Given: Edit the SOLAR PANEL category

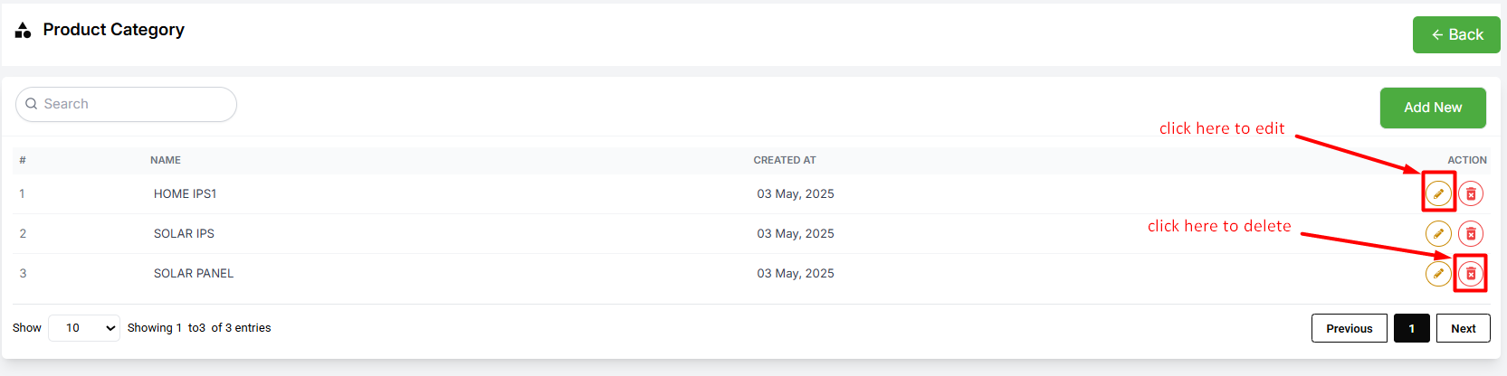Looking at the screenshot, I should pos(1438,273).
